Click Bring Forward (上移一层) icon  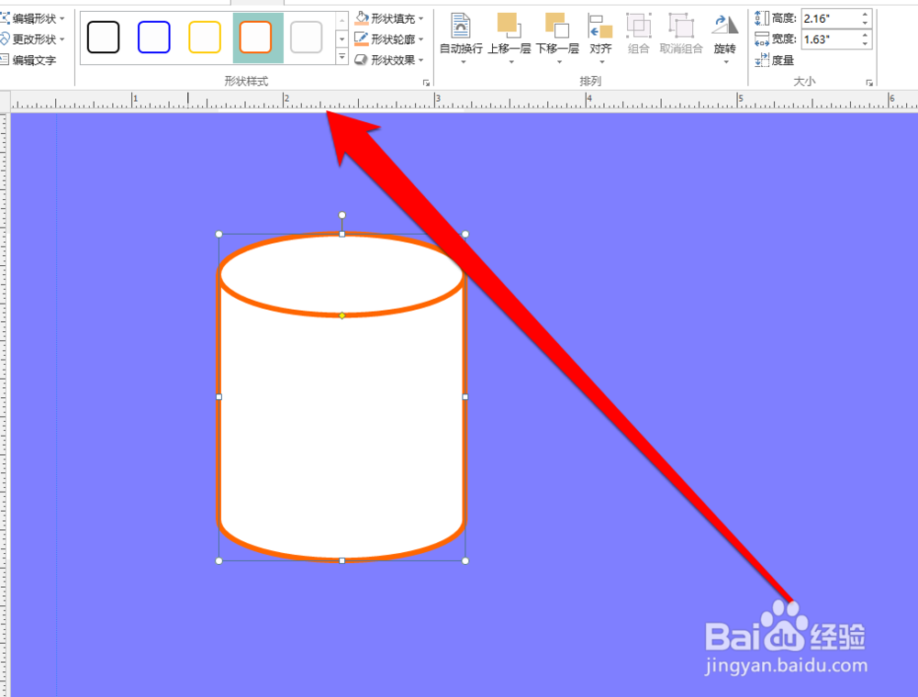509,25
